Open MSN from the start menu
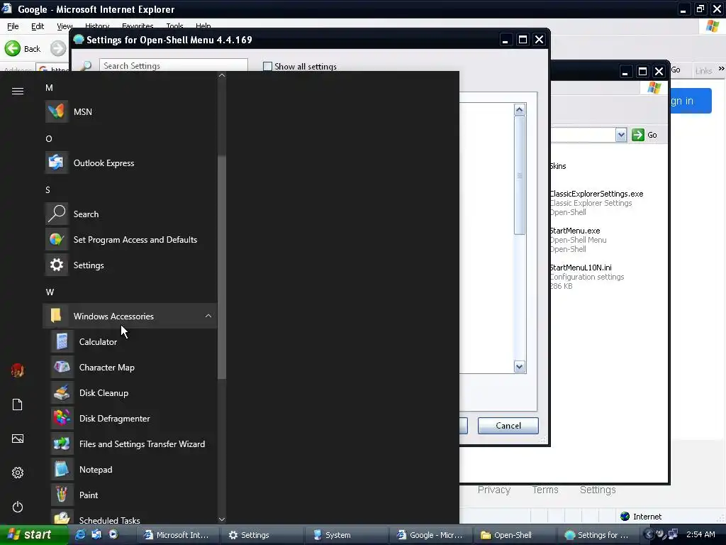Image resolution: width=726 pixels, height=545 pixels. [130, 111]
